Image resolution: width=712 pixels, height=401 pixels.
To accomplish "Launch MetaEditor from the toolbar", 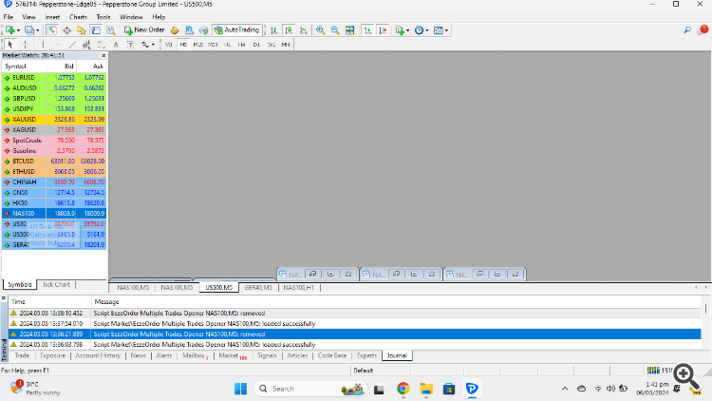I will [x=175, y=30].
